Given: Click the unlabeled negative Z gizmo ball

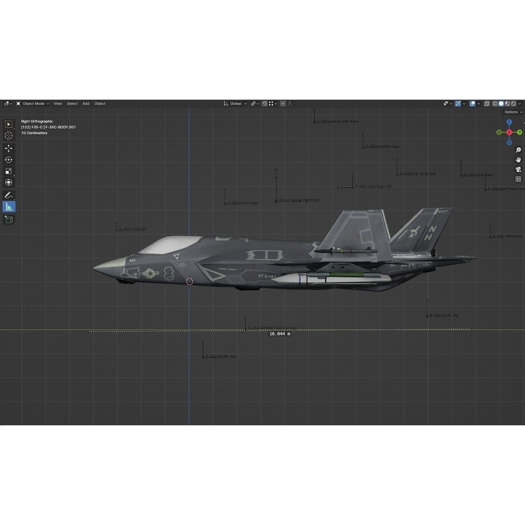Looking at the screenshot, I should 509,142.
